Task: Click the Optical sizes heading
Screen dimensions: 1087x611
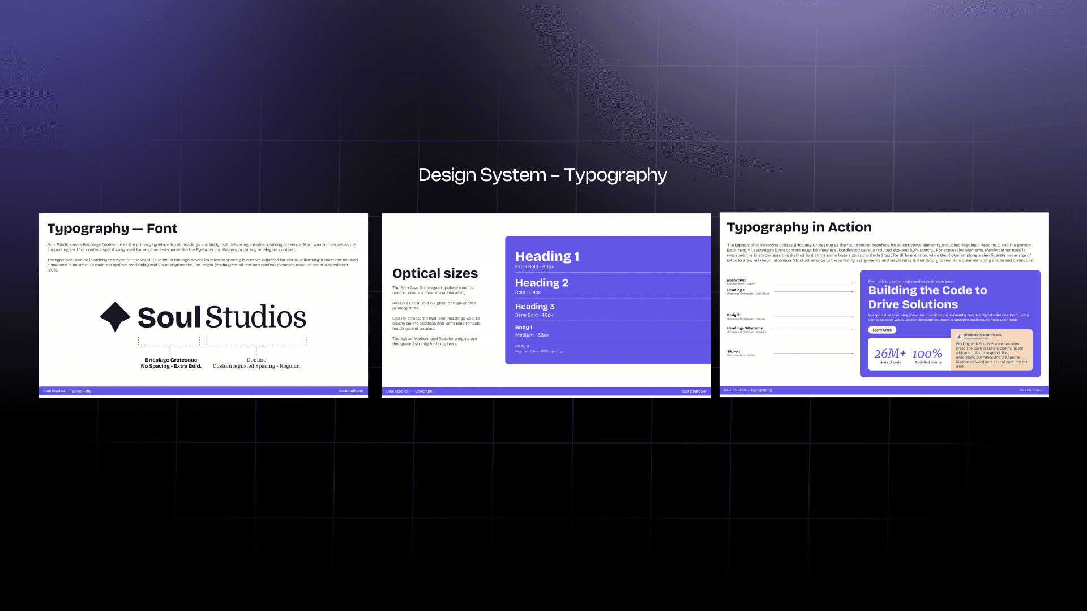Action: (435, 273)
